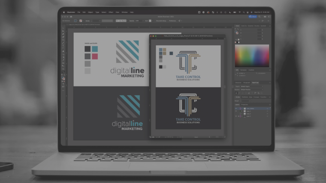Hide the Color_Palette layer
This screenshot has height=183, width=326.
(236, 109)
